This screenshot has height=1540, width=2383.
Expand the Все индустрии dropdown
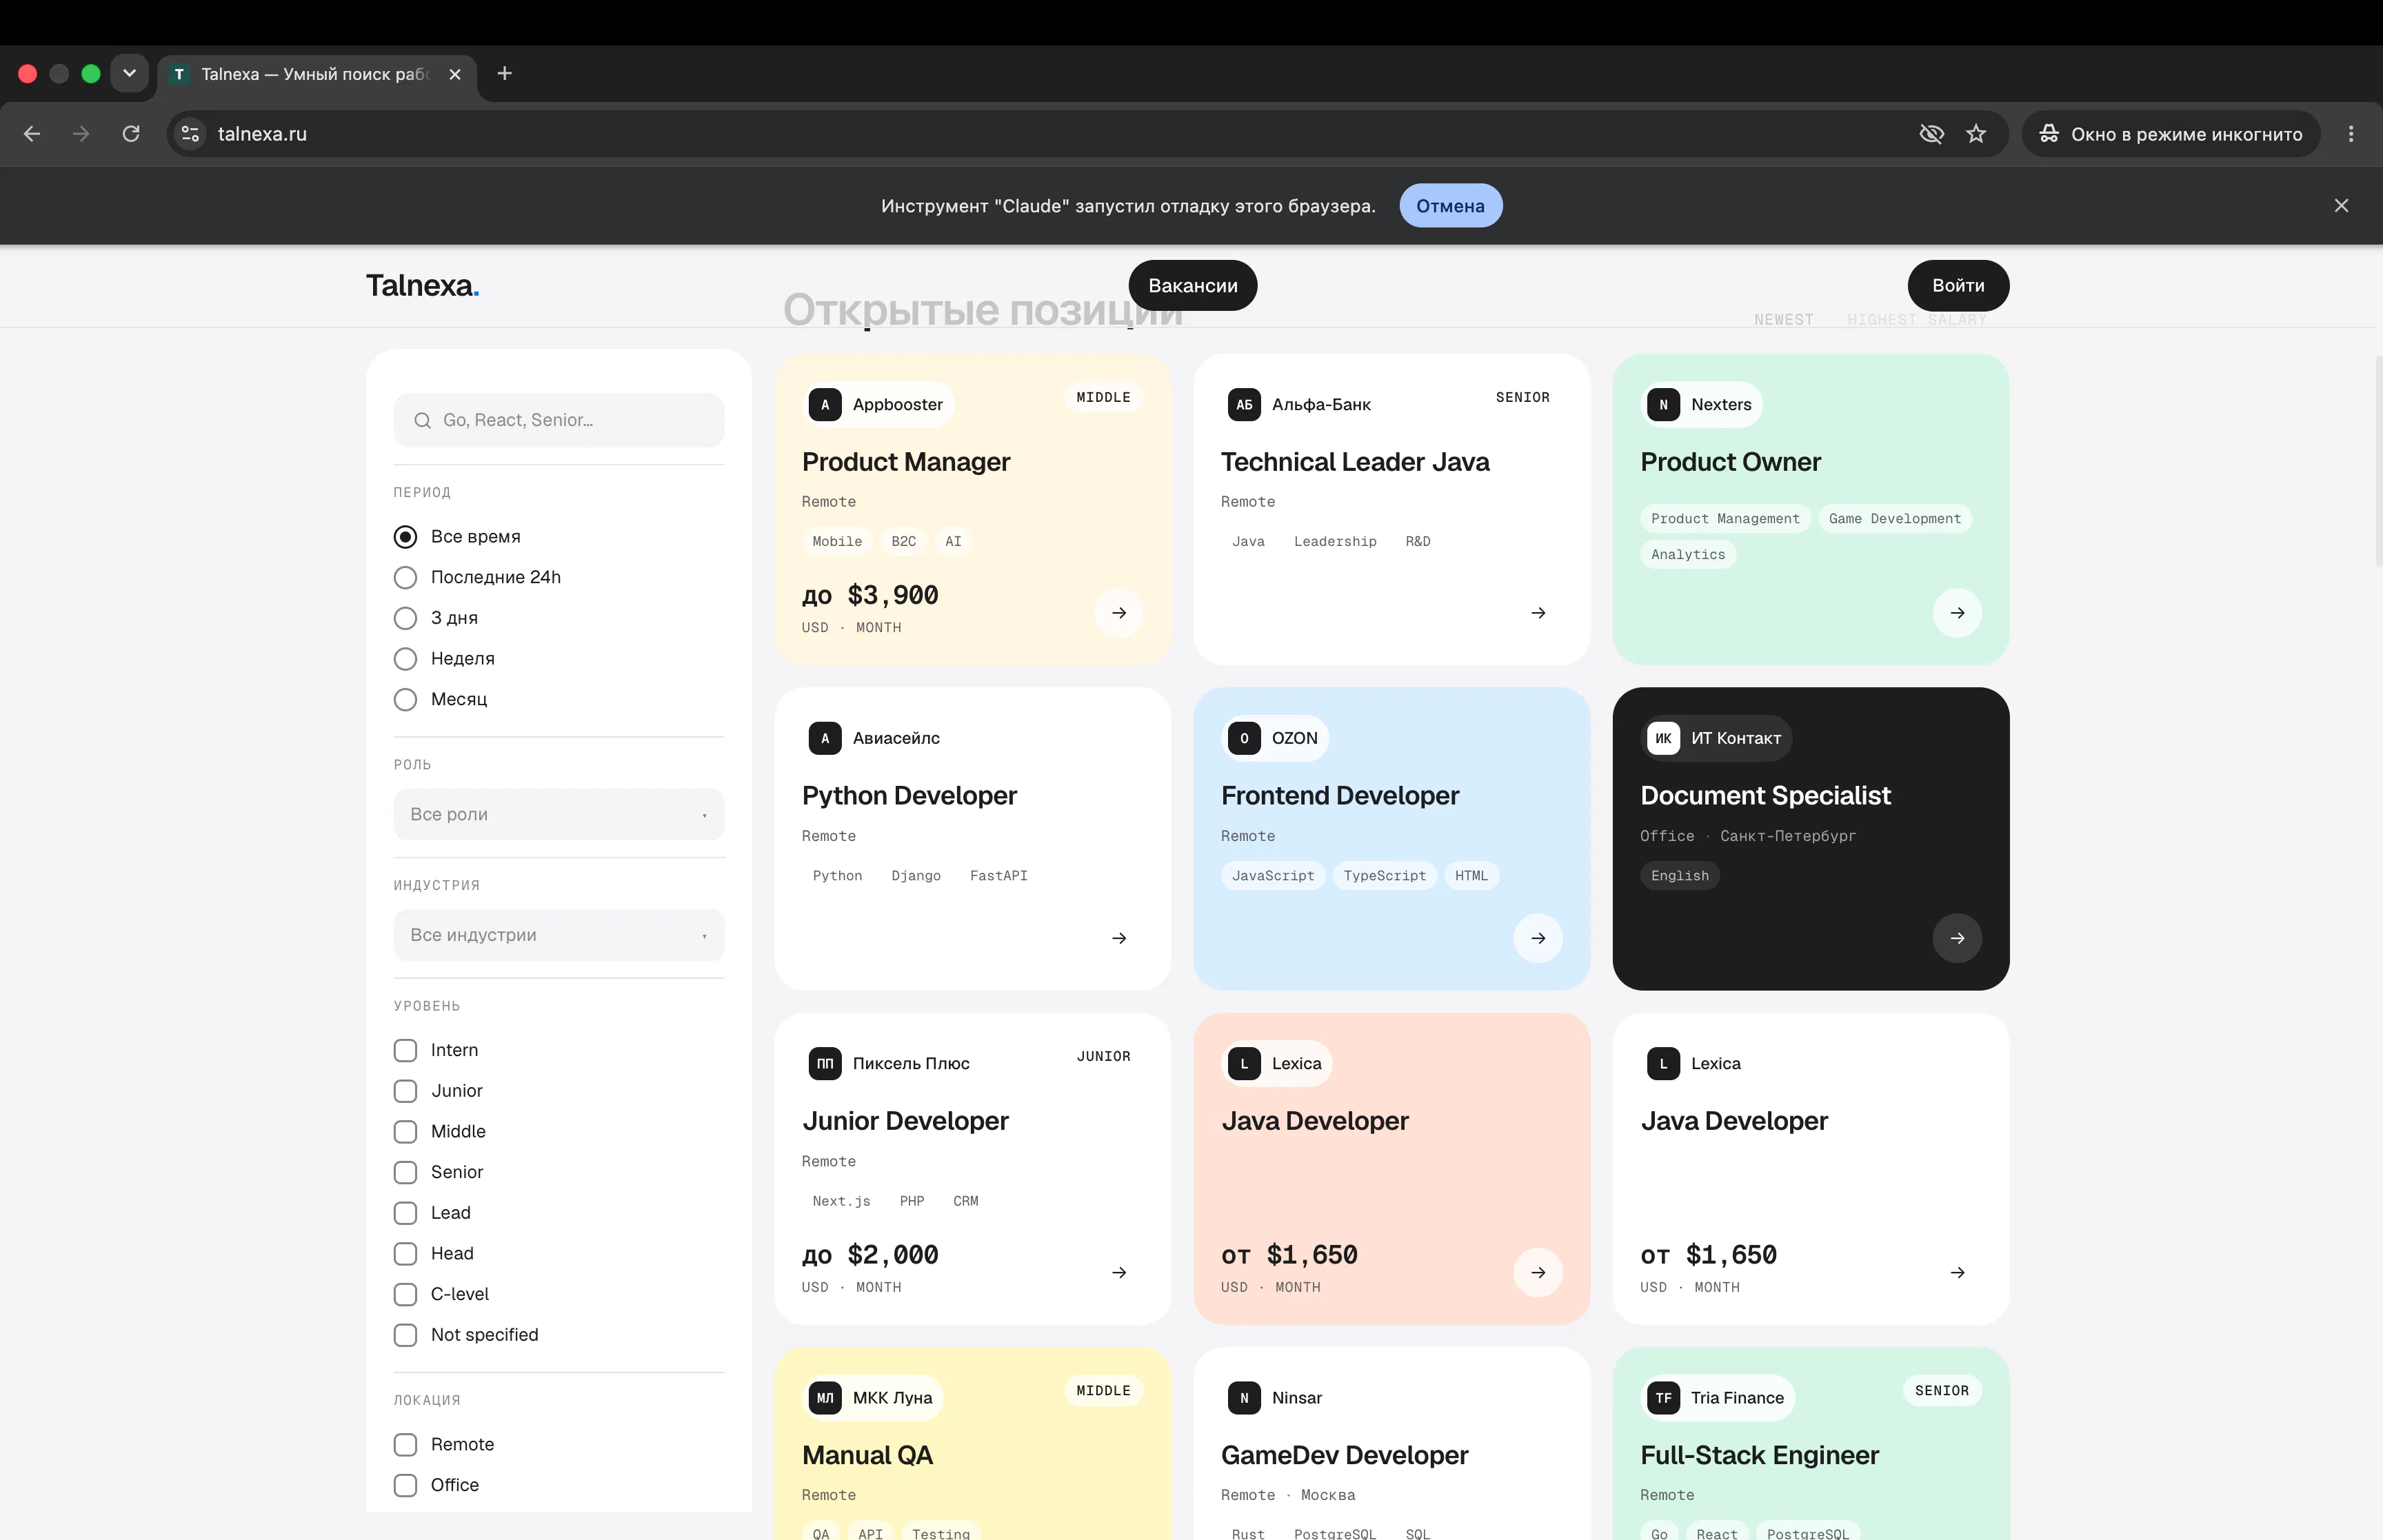[559, 935]
